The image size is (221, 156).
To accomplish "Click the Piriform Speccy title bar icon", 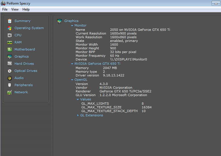I will coord(3,3).
